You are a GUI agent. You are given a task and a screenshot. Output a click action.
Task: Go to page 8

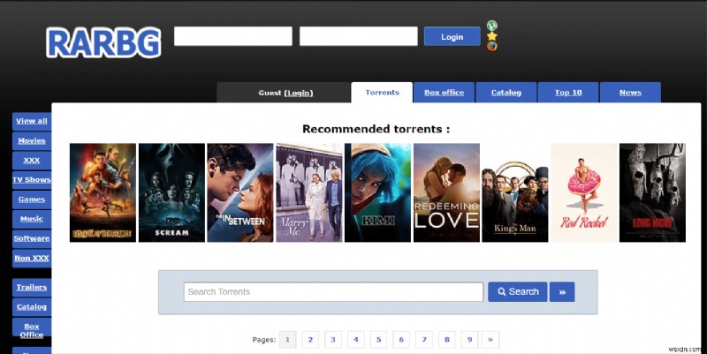point(447,340)
